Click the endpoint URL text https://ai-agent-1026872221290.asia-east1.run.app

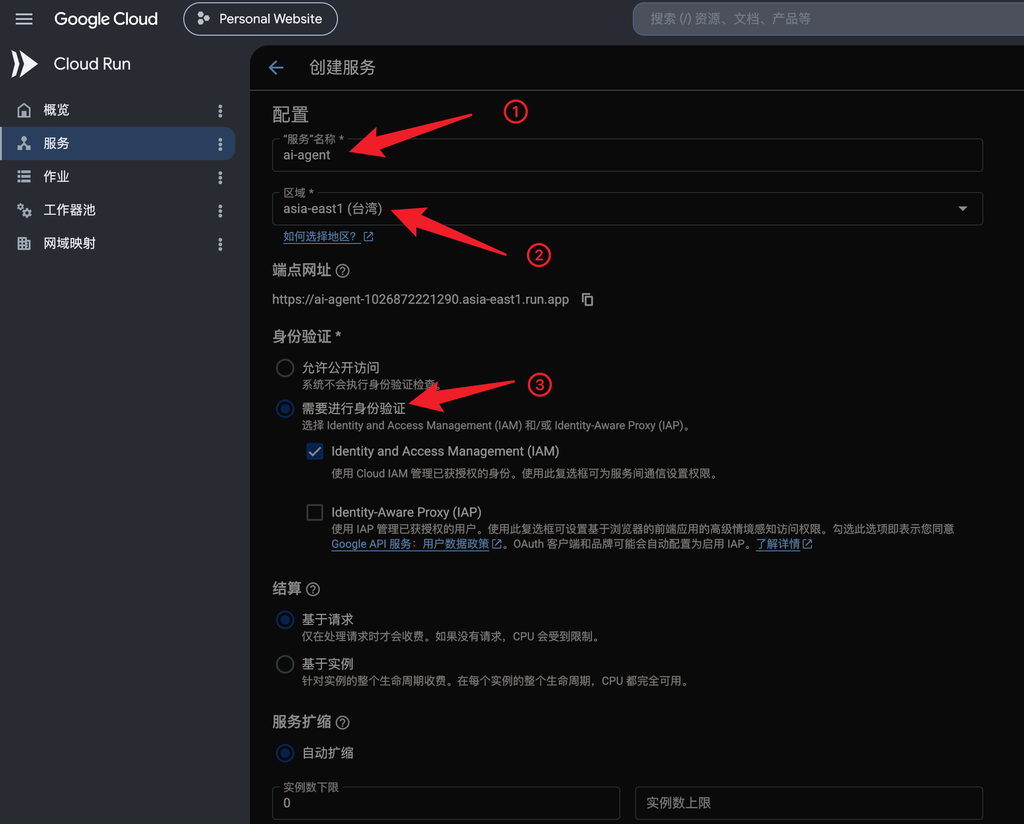pyautogui.click(x=420, y=300)
